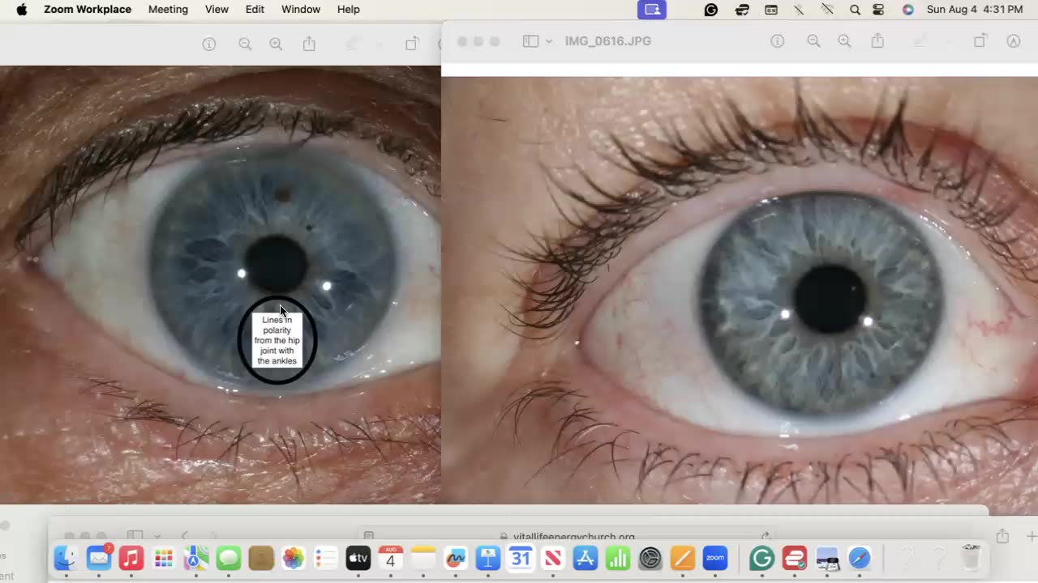Toggle sidebar in IMG_0616.JPG window
Viewport: 1038px width, 583px height.
pos(530,41)
